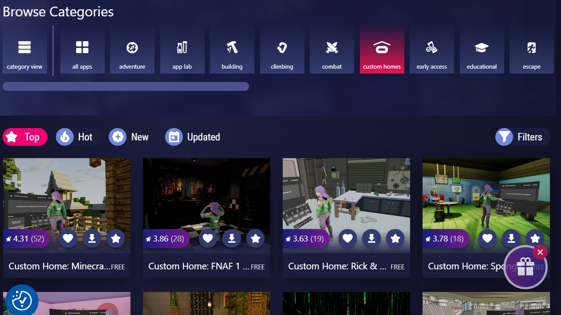
Task: Browse the app lab category
Action: pos(182,50)
